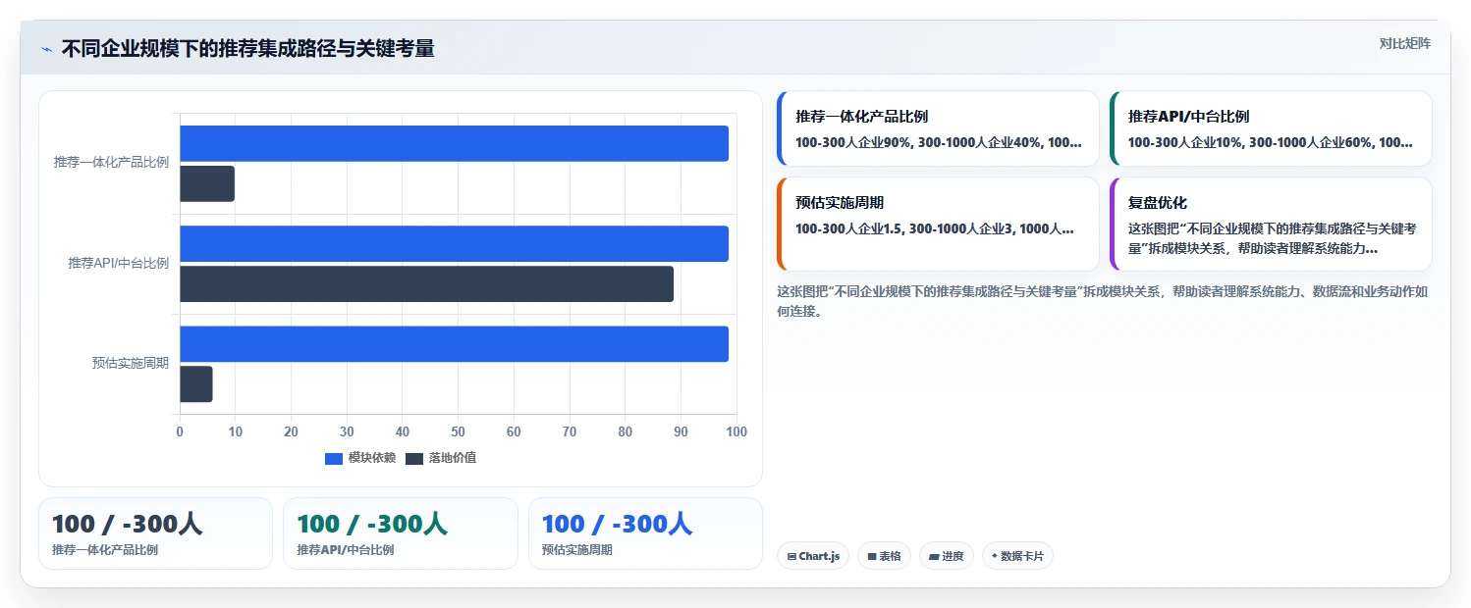Click the blue bar for 推荐API/中台比例
Image resolution: width=1471 pixels, height=608 pixels.
coord(454,243)
